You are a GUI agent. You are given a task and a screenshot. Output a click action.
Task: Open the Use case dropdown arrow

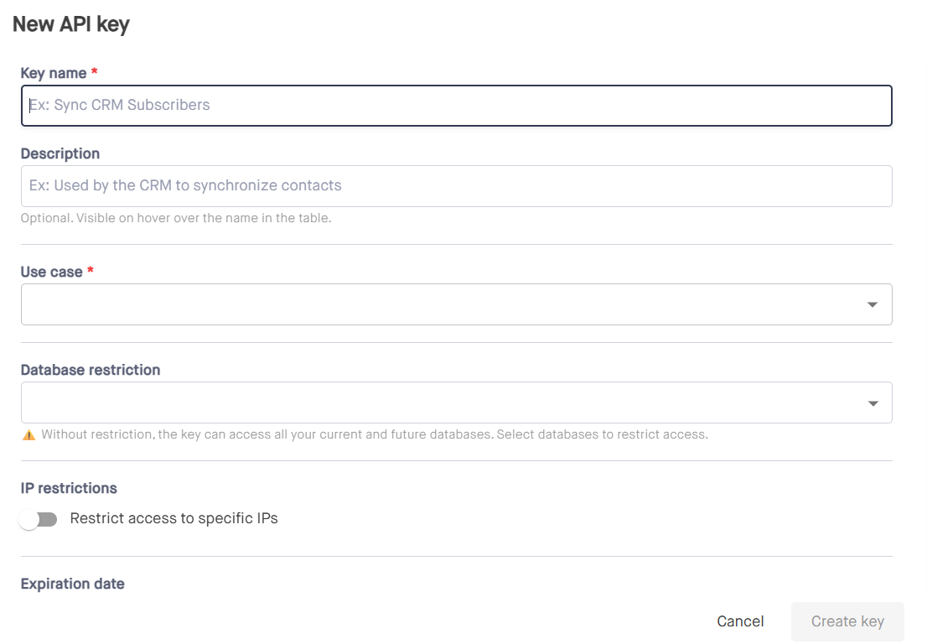coord(873,305)
